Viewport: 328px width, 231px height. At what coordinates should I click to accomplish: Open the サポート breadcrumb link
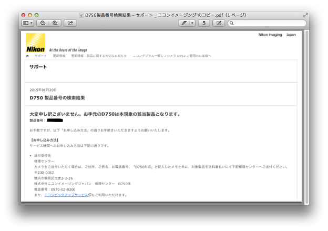coord(40,56)
